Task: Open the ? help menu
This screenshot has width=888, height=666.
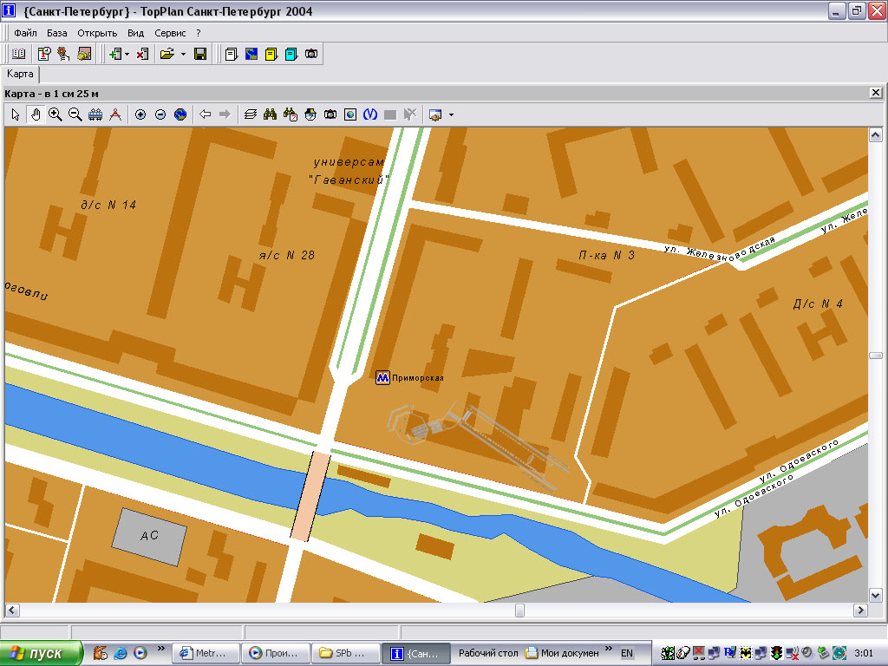Action: coord(199,33)
